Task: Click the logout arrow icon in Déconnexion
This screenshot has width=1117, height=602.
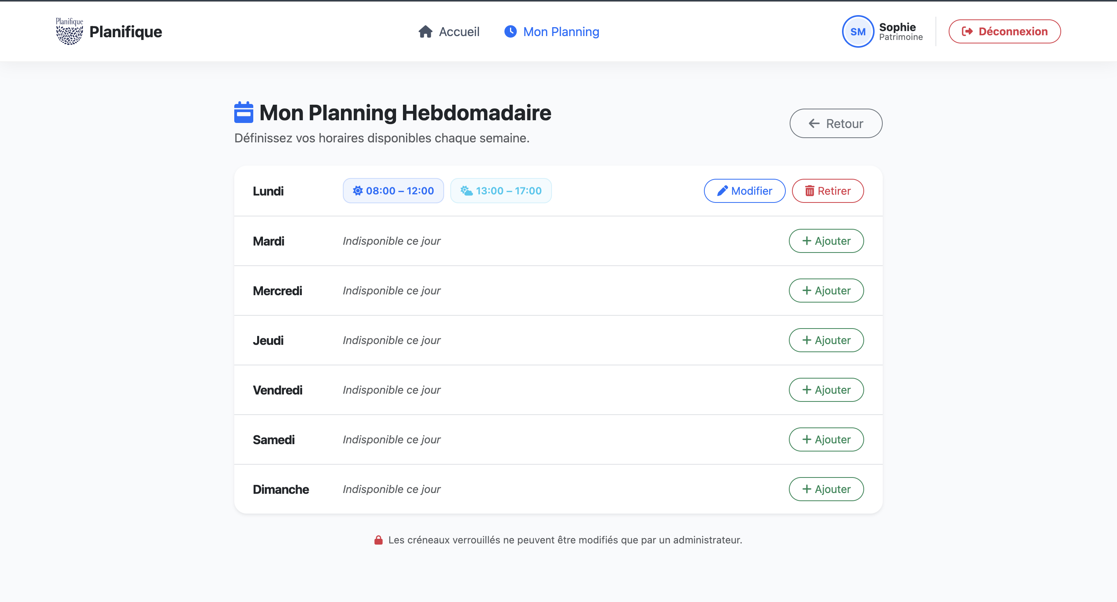Action: 967,31
